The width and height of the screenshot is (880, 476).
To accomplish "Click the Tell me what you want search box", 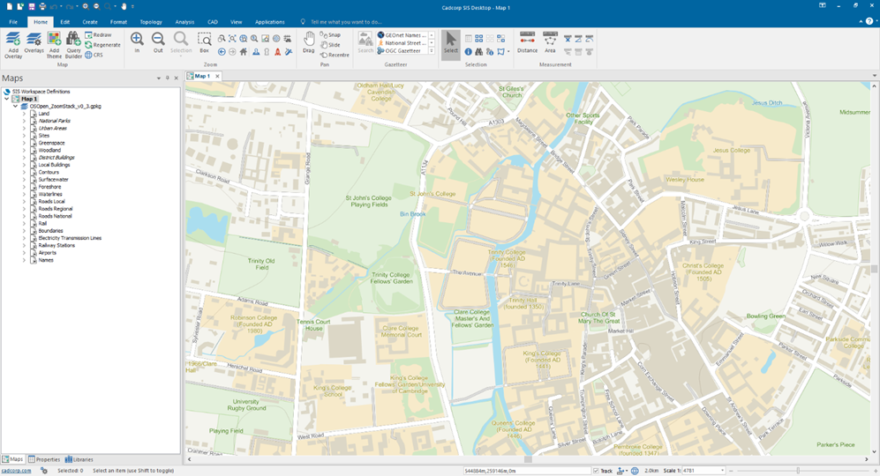I will pos(346,22).
